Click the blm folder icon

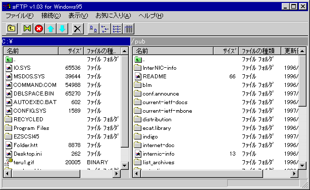138,85
